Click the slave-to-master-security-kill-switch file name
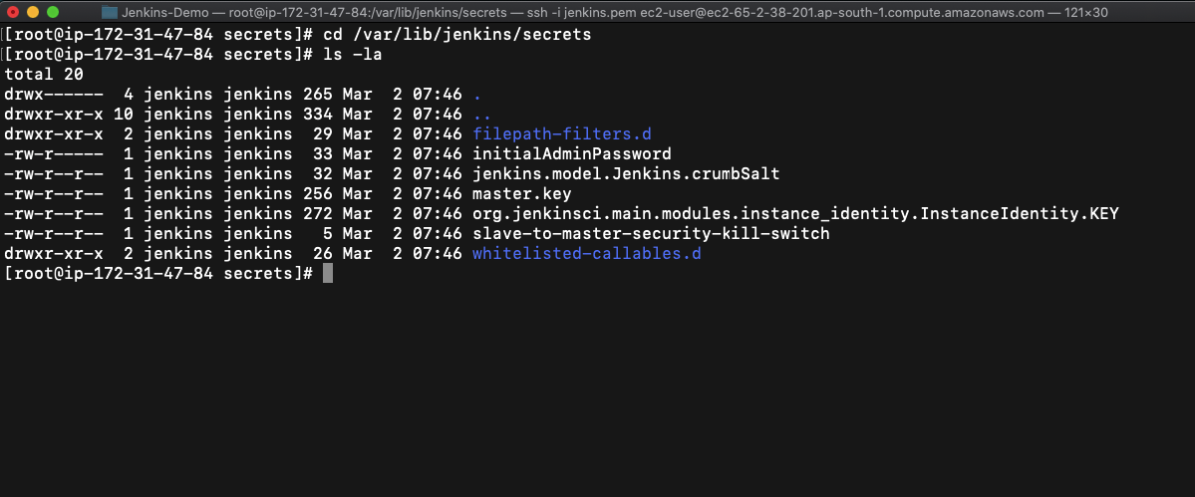This screenshot has width=1195, height=497. [651, 234]
